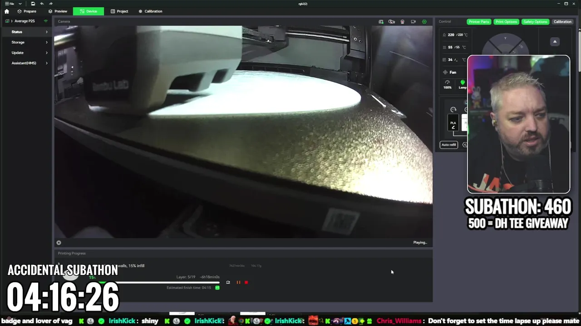
Task: Click the layer skip objects icon
Action: [x=228, y=283]
